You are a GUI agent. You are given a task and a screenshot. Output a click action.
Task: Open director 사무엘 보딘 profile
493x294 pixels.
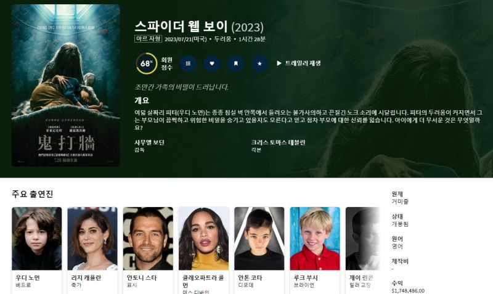tap(149, 142)
